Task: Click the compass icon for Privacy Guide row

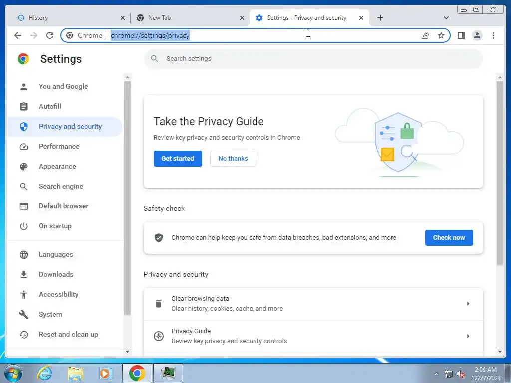Action: [x=159, y=336]
